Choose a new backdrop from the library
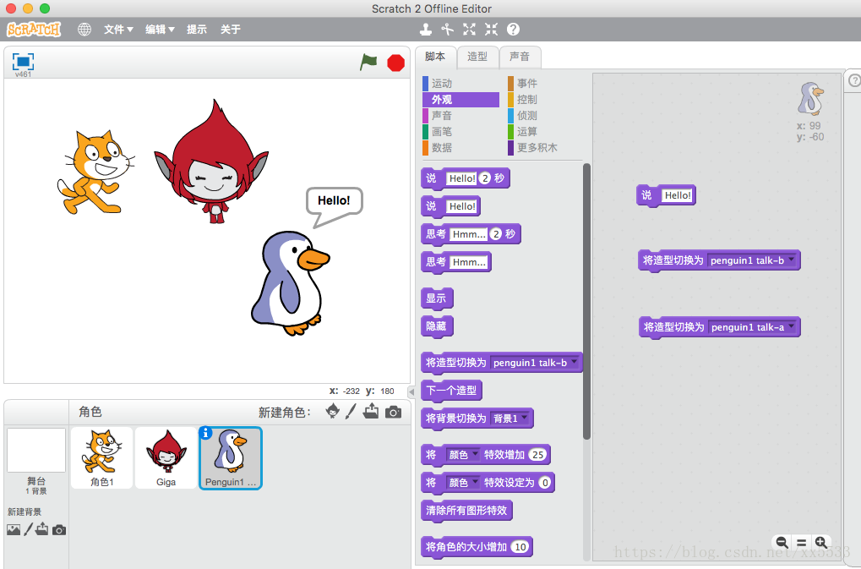Screen dimensions: 861x569 click(14, 529)
